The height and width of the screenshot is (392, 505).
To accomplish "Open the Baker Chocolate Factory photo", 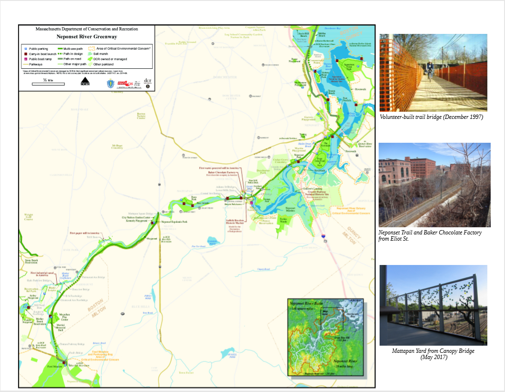I will tap(434, 185).
